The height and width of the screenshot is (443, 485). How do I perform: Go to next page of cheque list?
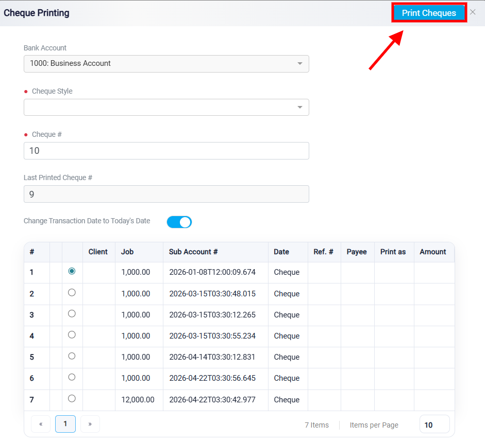90,424
